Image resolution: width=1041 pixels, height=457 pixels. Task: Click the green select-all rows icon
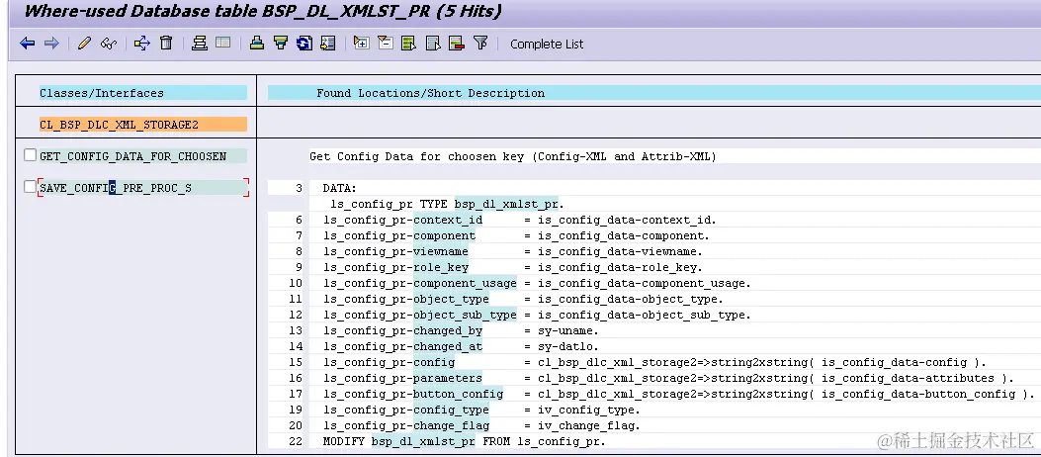click(409, 44)
